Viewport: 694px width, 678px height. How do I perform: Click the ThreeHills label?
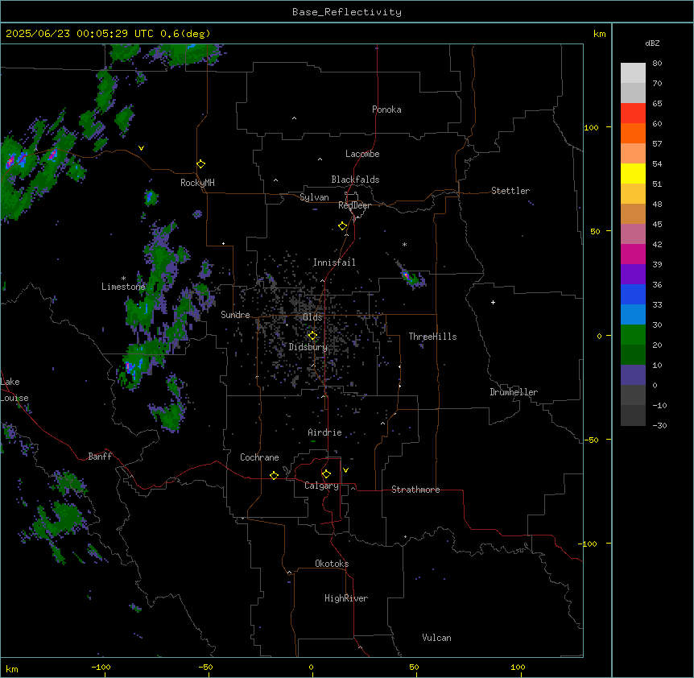[432, 337]
